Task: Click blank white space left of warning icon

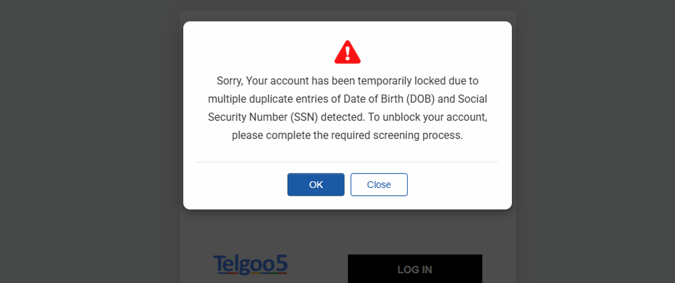Action: 258,52
